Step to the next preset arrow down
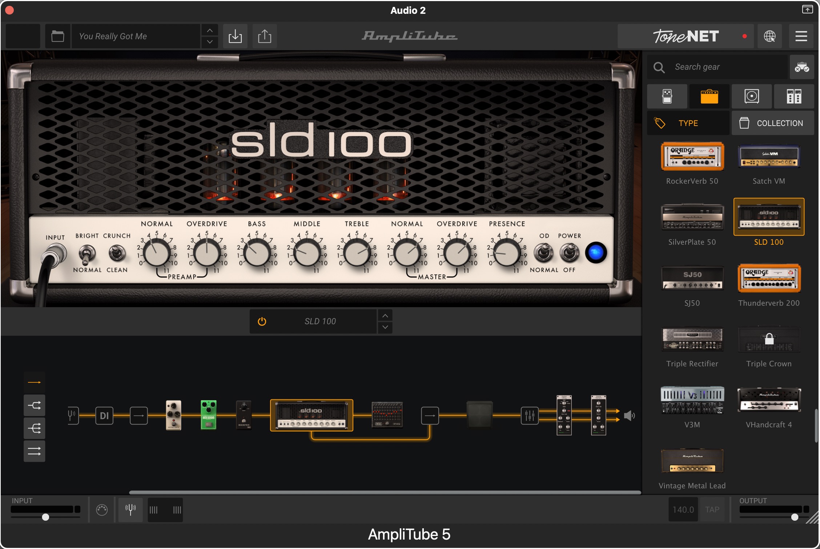This screenshot has height=549, width=820. pyautogui.click(x=210, y=42)
